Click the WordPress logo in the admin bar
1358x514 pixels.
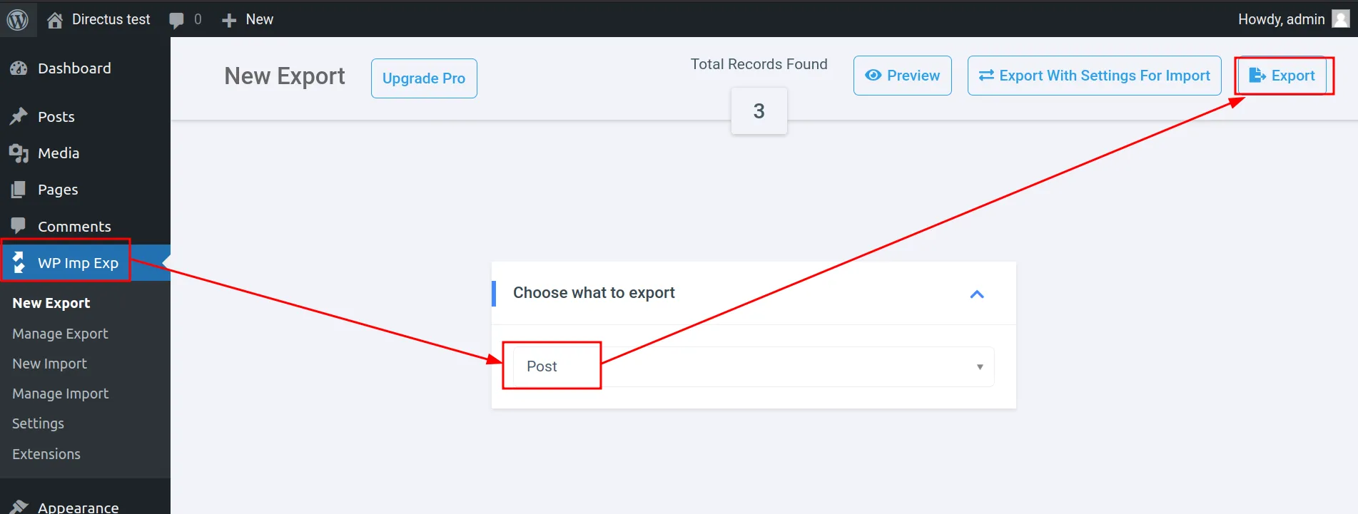coord(18,19)
